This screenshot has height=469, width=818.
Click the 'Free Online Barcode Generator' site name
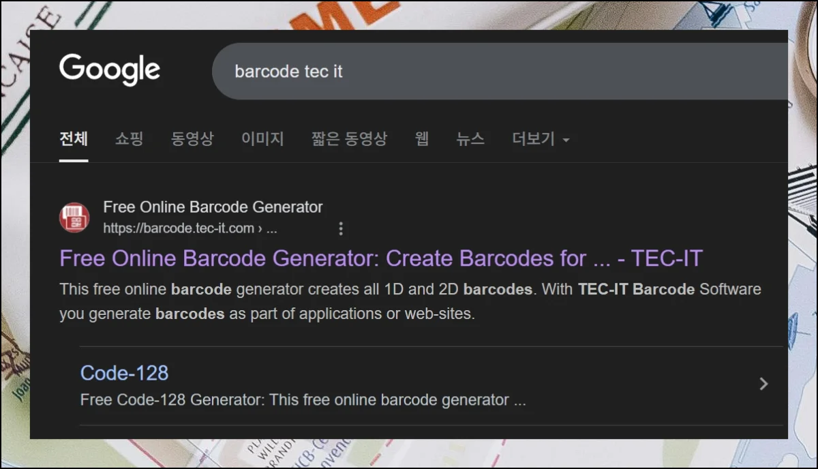tap(213, 207)
